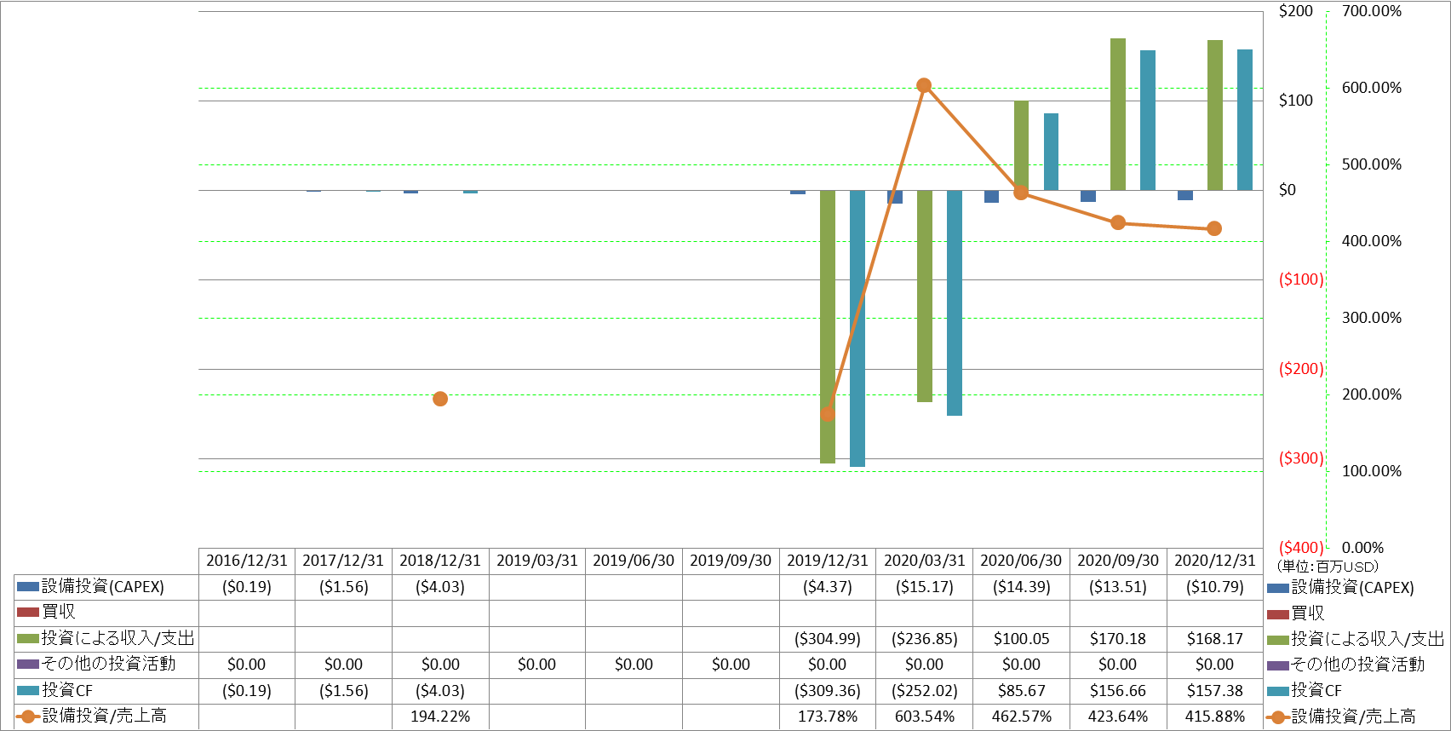Click the ratio cell 423.64%
This screenshot has height=731, width=1451.
coord(1118,717)
